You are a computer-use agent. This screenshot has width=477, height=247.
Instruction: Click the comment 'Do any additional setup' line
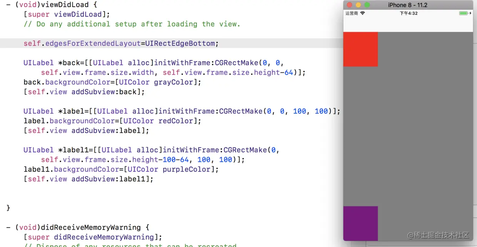pyautogui.click(x=132, y=24)
